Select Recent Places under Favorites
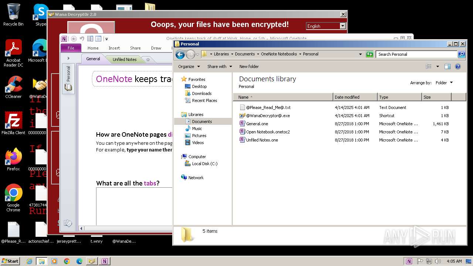This screenshot has height=266, width=473. click(x=204, y=100)
